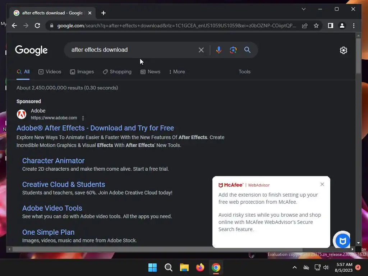
Task: Clear the search query text
Action: [x=201, y=50]
